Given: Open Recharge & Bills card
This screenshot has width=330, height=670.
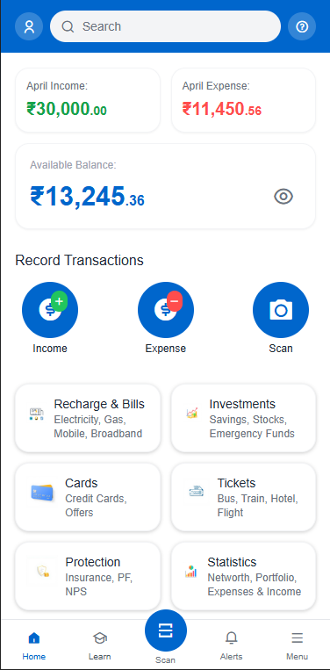Looking at the screenshot, I should click(x=88, y=418).
